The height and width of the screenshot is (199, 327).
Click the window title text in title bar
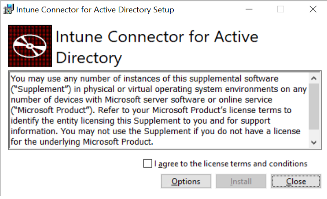click(x=95, y=10)
